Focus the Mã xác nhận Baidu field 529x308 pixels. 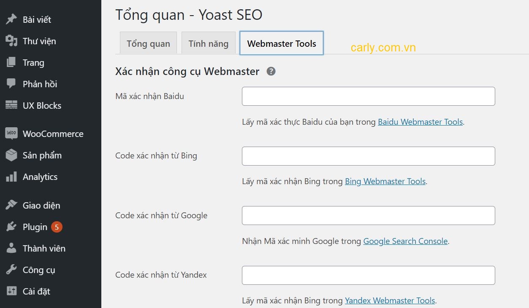click(368, 96)
